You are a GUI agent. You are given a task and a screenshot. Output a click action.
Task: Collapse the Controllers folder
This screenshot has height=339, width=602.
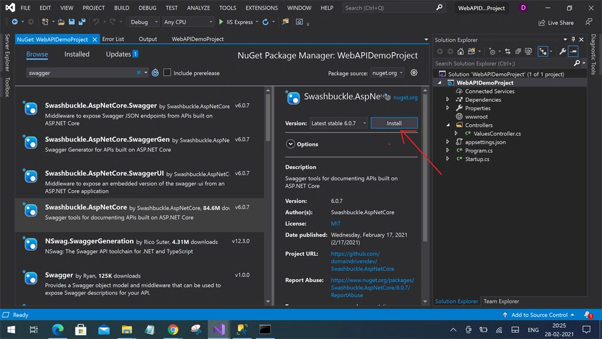pos(447,125)
